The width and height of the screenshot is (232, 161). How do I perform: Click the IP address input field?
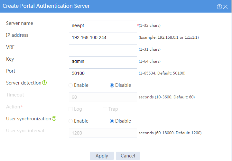click(x=103, y=37)
